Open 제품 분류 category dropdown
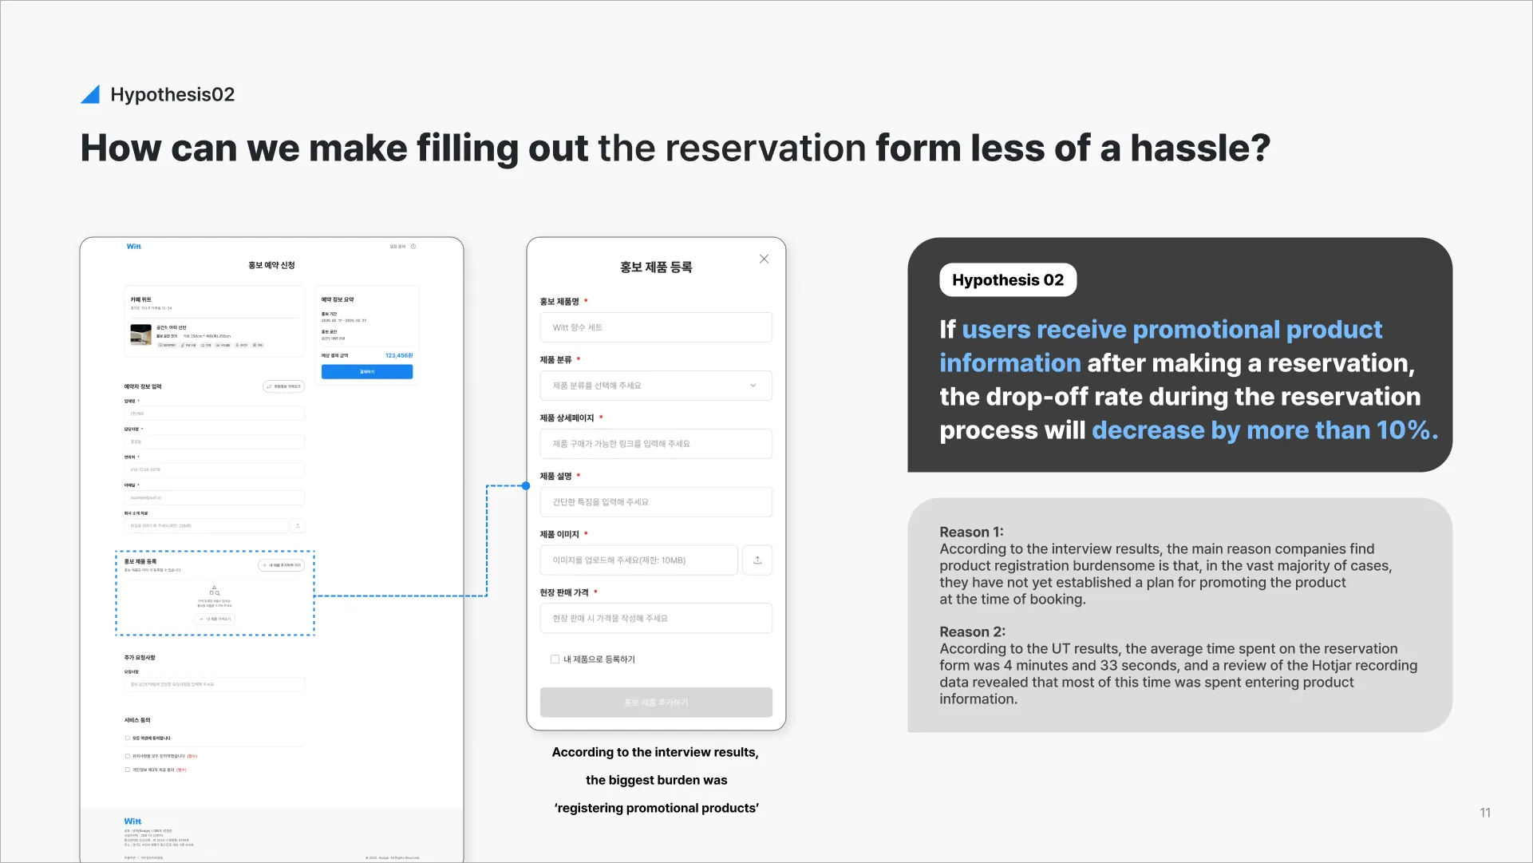Image resolution: width=1533 pixels, height=863 pixels. tap(654, 386)
